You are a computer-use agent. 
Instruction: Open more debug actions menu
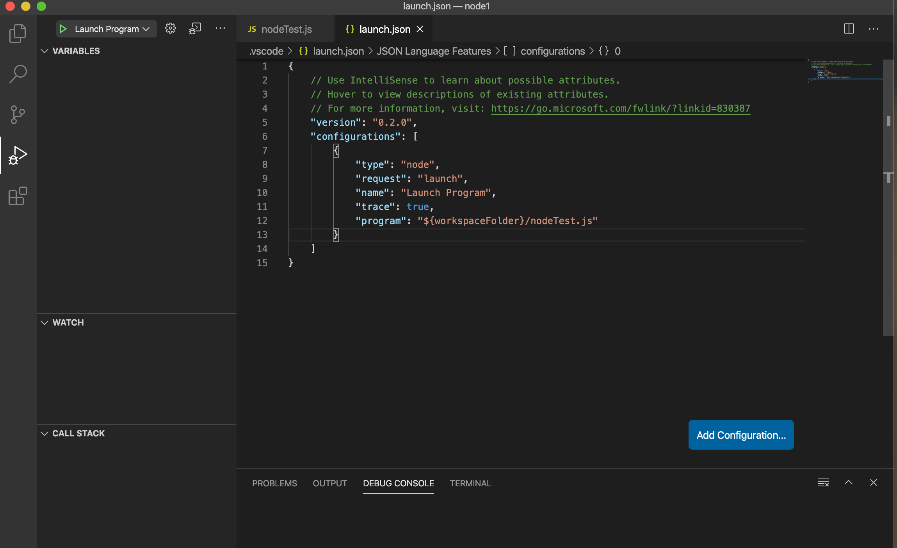click(221, 28)
